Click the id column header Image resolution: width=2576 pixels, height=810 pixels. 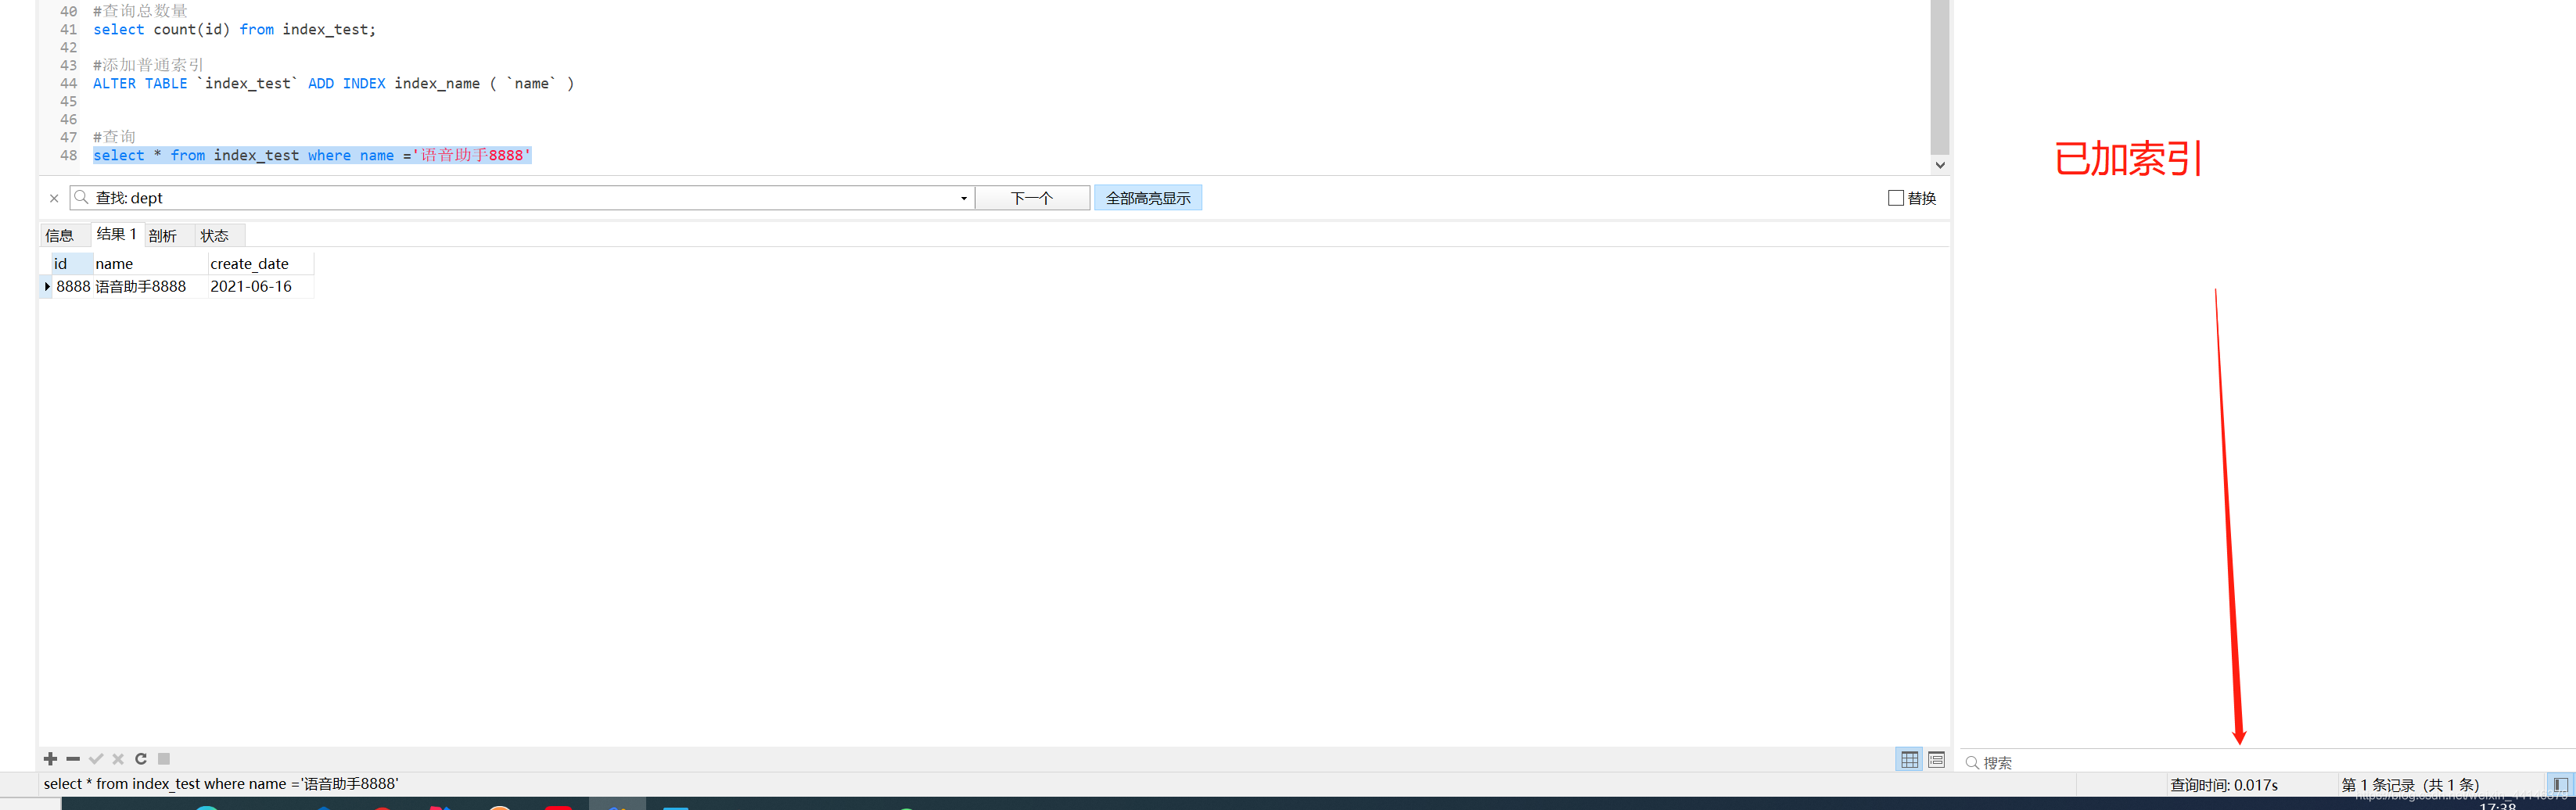pyautogui.click(x=72, y=264)
